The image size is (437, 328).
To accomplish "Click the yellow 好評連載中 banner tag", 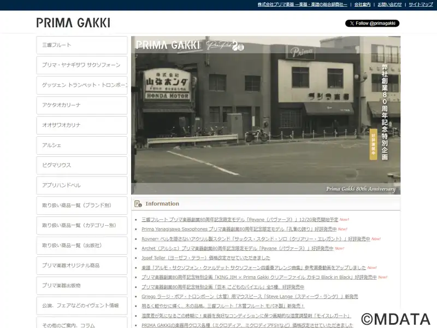I will 373,144.
